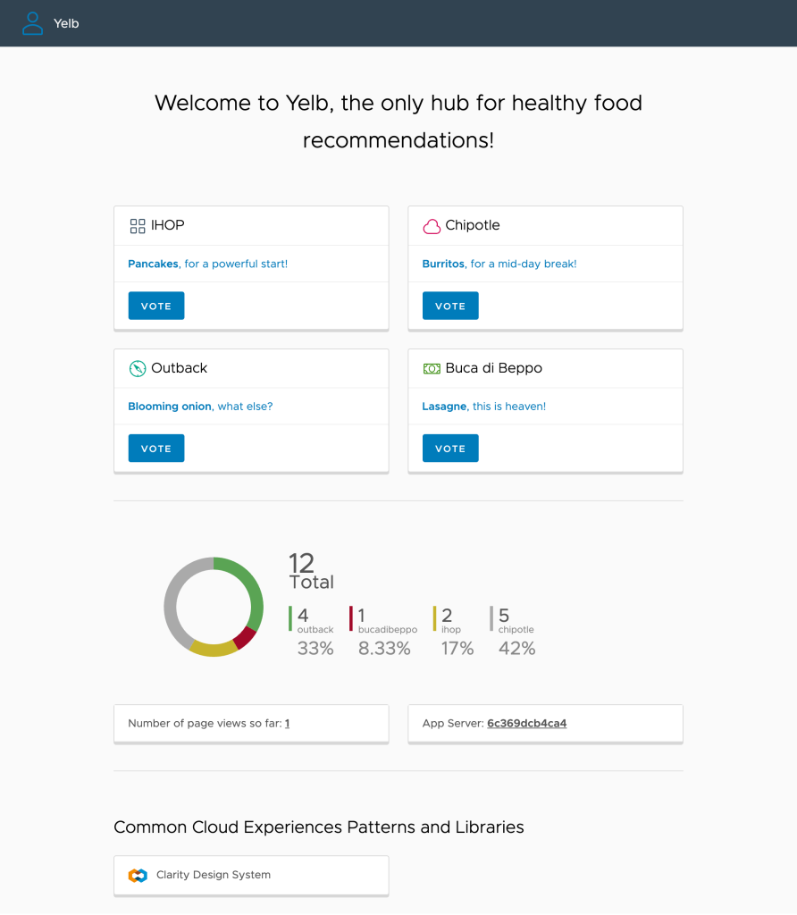797x915 pixels.
Task: Click the Clarity Design System logo icon
Action: point(137,875)
